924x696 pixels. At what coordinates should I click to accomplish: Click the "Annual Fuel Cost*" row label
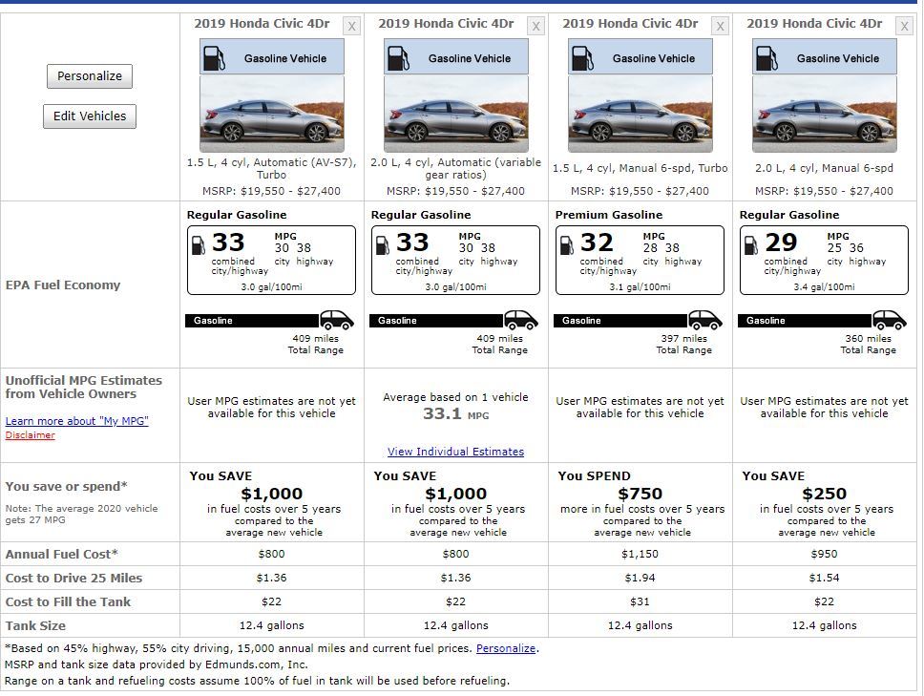click(x=62, y=554)
